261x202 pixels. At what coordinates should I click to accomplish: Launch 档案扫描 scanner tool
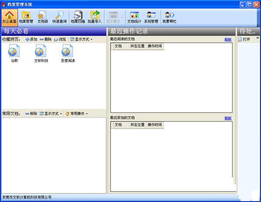tap(77, 17)
